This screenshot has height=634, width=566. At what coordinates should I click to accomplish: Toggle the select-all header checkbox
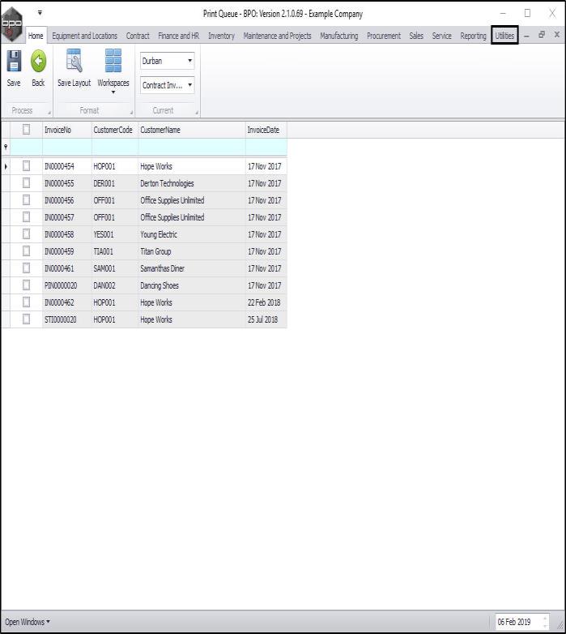click(26, 130)
